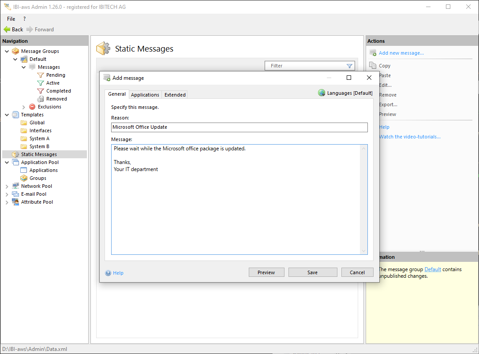Open the Extended tab
The height and width of the screenshot is (354, 479).
(x=175, y=95)
